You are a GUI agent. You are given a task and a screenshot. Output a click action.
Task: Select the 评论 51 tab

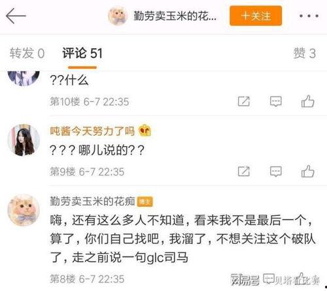click(82, 53)
